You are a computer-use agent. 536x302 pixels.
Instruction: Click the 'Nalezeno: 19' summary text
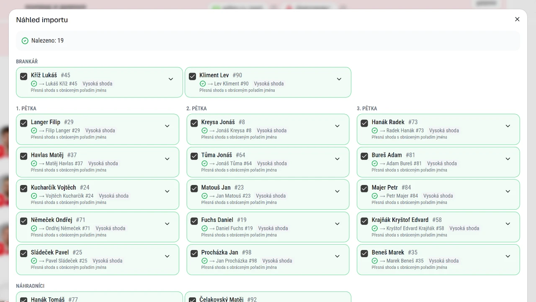[x=47, y=41]
